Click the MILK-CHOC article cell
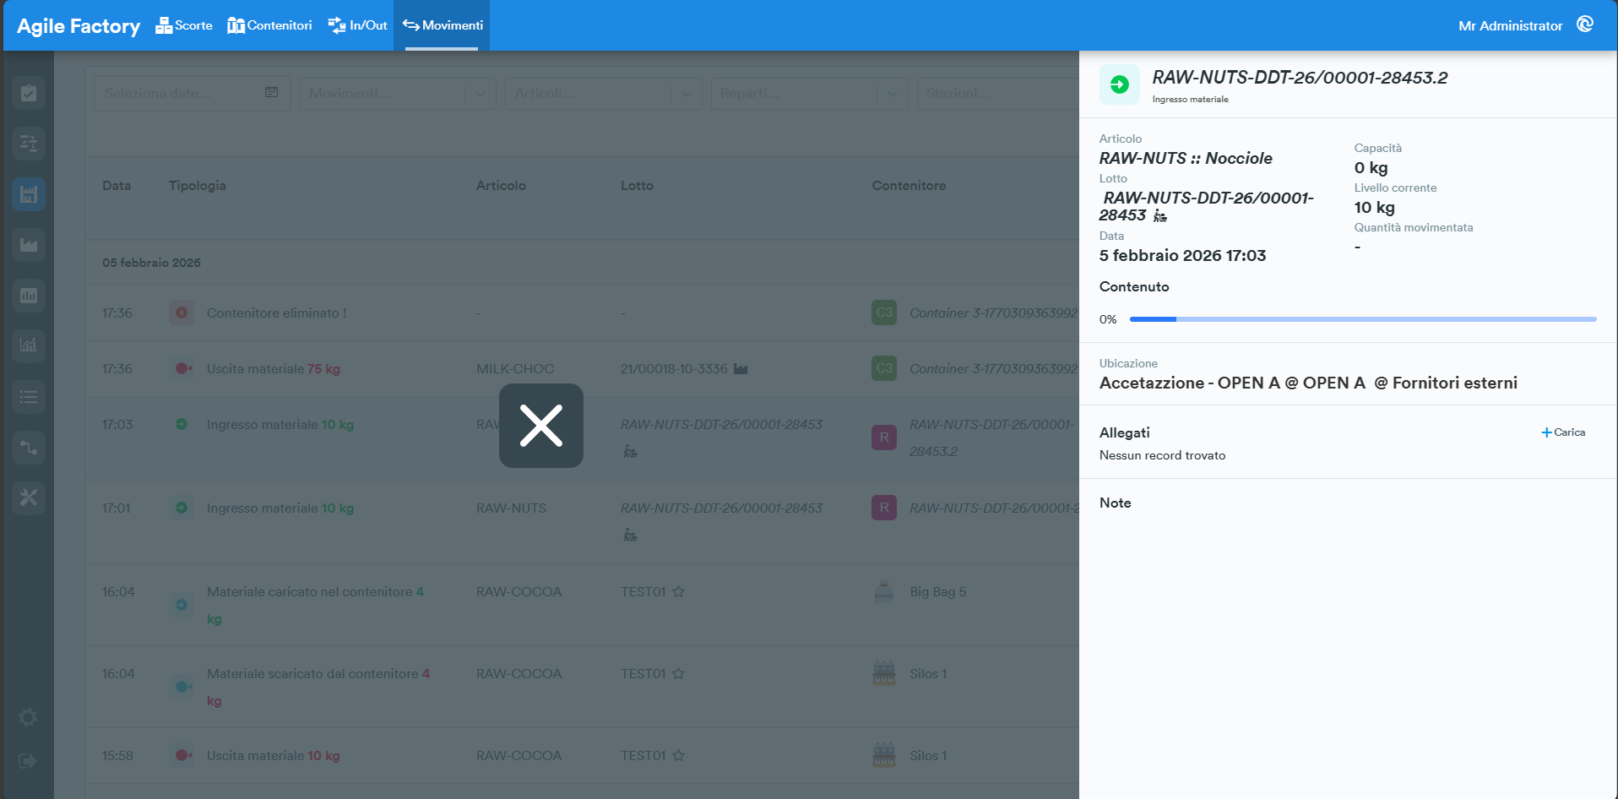1618x799 pixels. pos(515,368)
